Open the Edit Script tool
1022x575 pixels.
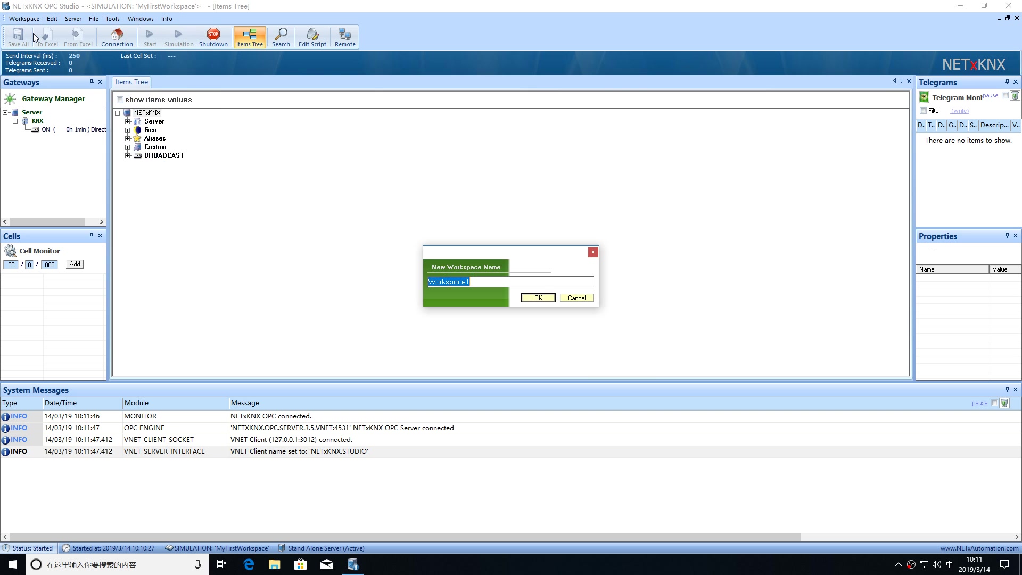coord(312,37)
